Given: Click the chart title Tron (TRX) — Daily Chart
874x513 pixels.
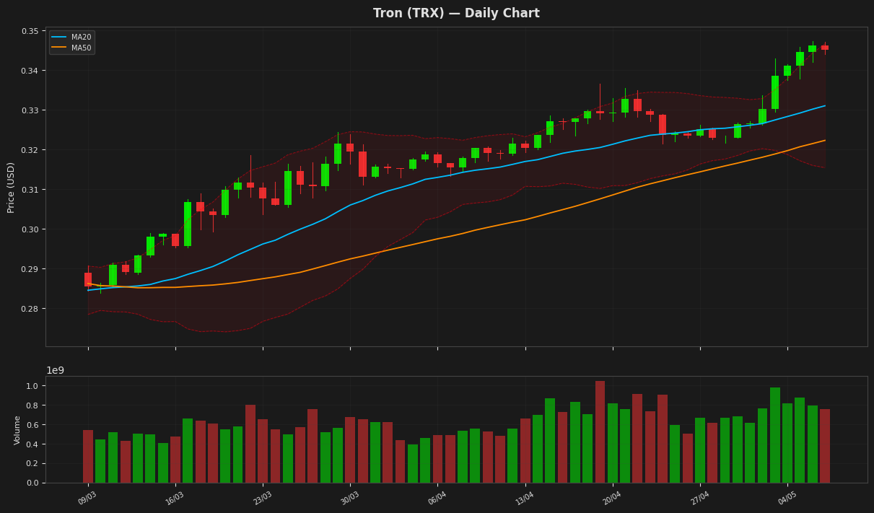Looking at the screenshot, I should [456, 13].
